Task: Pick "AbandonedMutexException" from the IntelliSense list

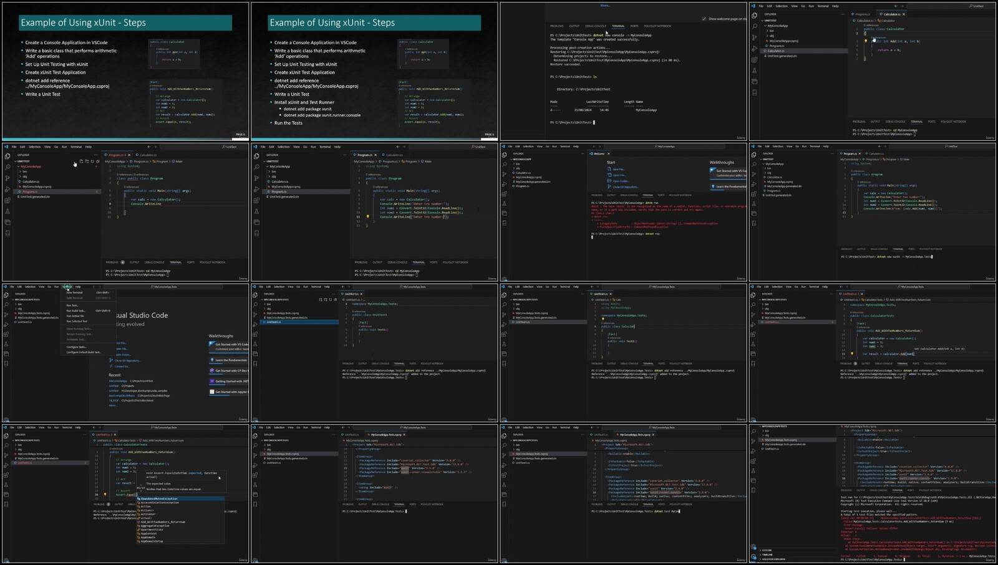Action: [x=160, y=499]
